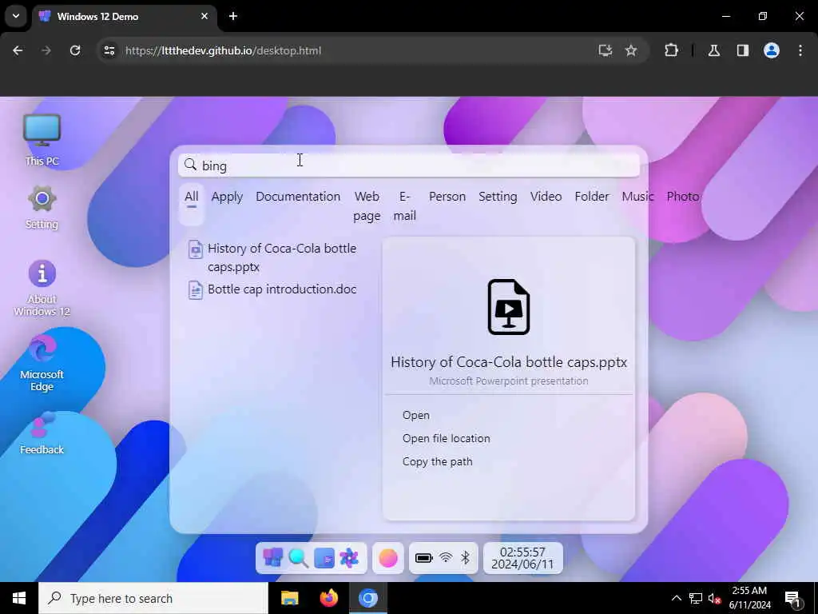Open a new browser tab with plus
Image resolution: width=818 pixels, height=614 pixels.
click(233, 16)
